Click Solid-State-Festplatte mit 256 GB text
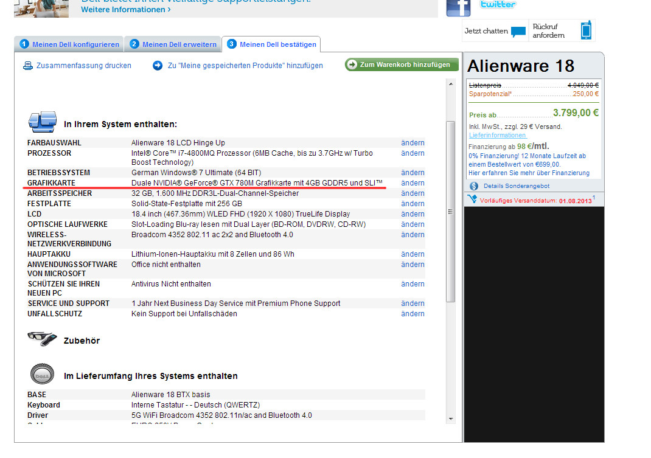This screenshot has width=651, height=458. tap(186, 204)
